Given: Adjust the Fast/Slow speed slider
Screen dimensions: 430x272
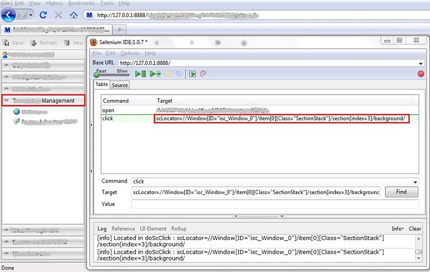Looking at the screenshot, I should pos(98,74).
